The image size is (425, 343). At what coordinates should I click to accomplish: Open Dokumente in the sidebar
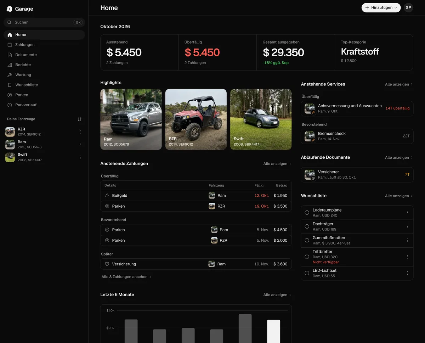(x=44, y=55)
